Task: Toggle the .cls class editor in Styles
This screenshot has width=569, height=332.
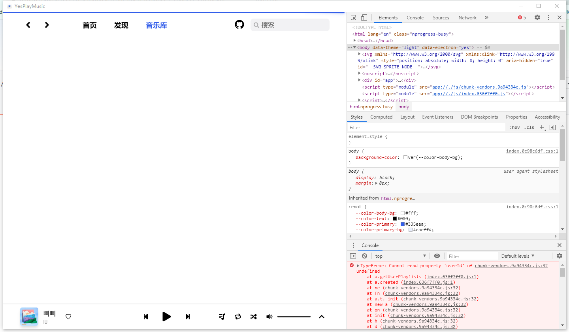Action: (529, 127)
